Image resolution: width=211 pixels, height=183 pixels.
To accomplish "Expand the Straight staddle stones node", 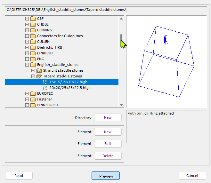I will tap(33, 70).
